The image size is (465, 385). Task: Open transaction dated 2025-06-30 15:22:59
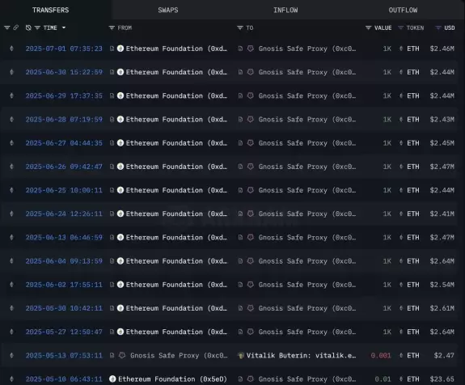tap(64, 72)
